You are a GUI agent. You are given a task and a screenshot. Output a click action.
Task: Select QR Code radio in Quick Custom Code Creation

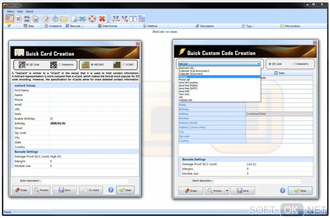270,64
